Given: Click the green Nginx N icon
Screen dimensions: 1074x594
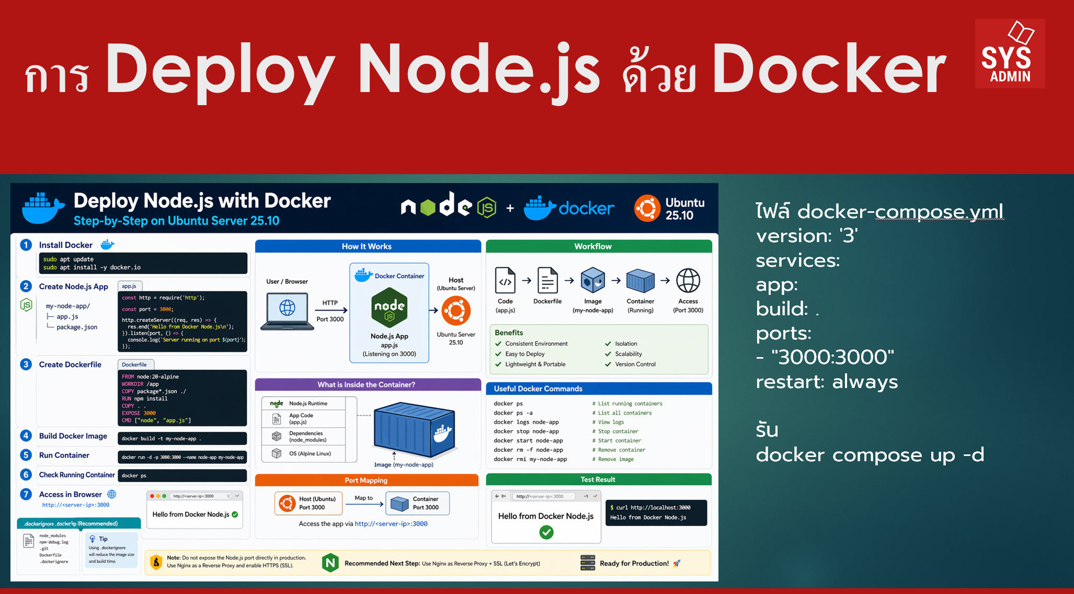Looking at the screenshot, I should click(x=330, y=563).
